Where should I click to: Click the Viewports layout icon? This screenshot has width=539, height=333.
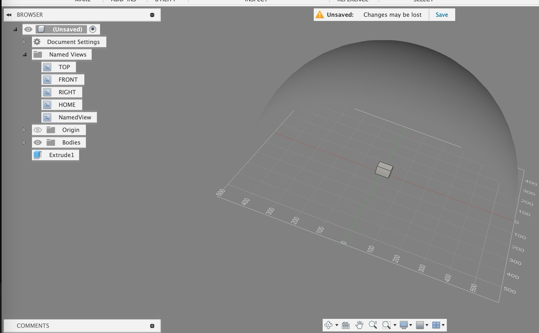(x=436, y=325)
